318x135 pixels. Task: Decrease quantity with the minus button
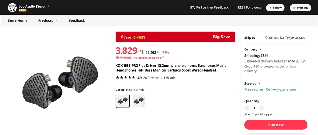pos(247,108)
